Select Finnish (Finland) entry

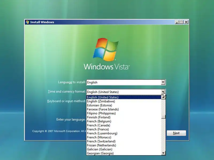tap(124, 117)
